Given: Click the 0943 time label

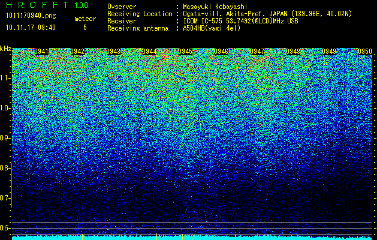Looking at the screenshot, I should click(x=113, y=52).
